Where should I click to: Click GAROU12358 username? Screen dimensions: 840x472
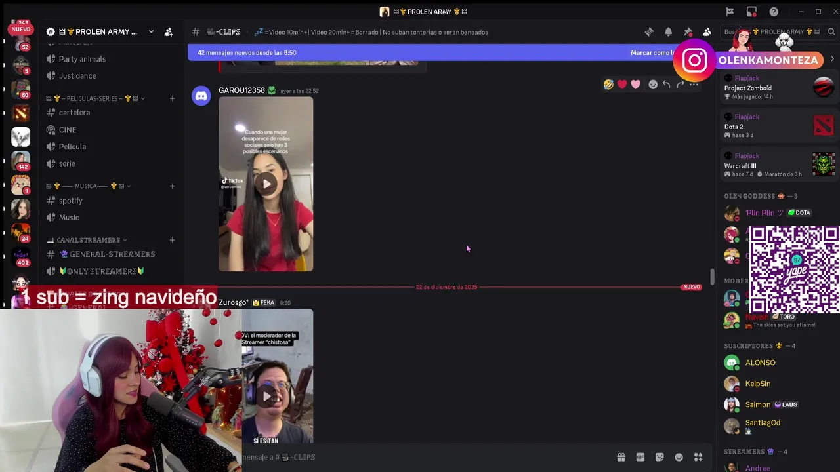tap(241, 90)
